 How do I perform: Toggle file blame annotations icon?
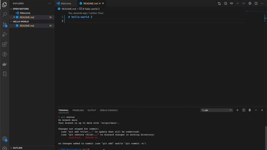(250, 3)
